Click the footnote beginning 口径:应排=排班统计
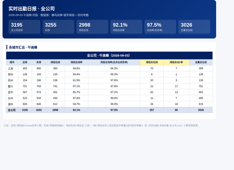234x170 pixels. pos(102,126)
